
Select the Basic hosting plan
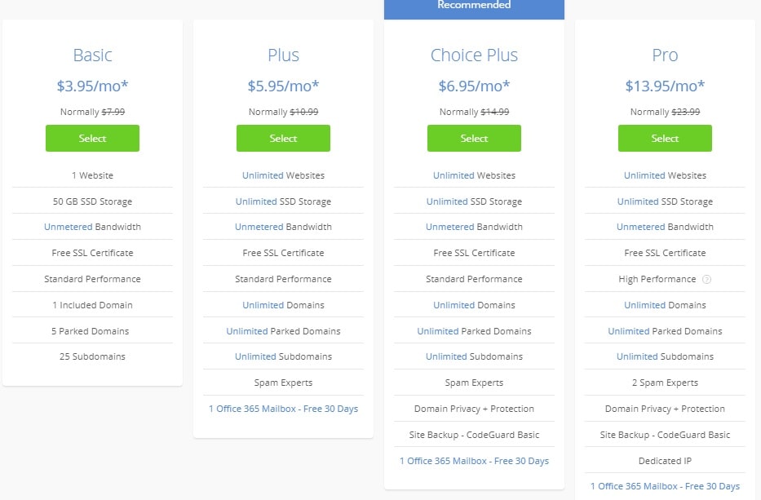92,139
